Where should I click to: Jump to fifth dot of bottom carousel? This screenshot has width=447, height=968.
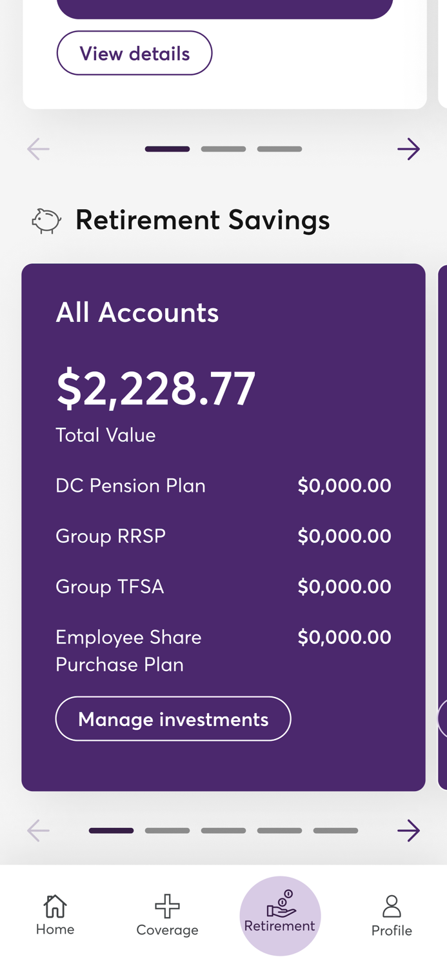pyautogui.click(x=335, y=831)
